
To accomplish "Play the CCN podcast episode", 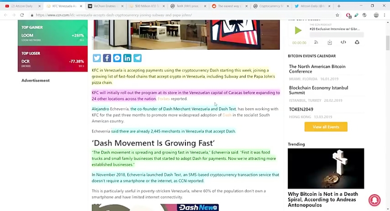I will 298,30.
